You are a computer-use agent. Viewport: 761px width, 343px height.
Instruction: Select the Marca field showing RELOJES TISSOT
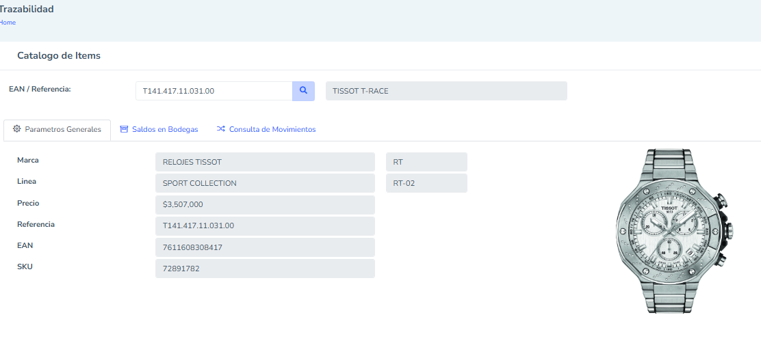(265, 162)
